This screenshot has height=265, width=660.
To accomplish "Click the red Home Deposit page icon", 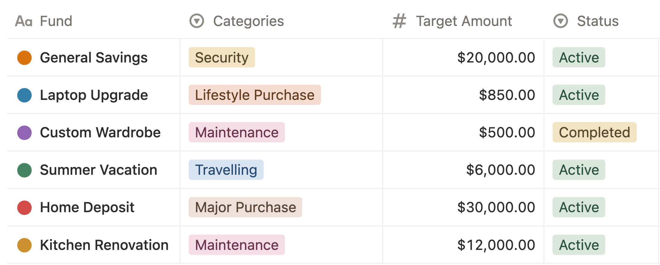I will click(24, 207).
